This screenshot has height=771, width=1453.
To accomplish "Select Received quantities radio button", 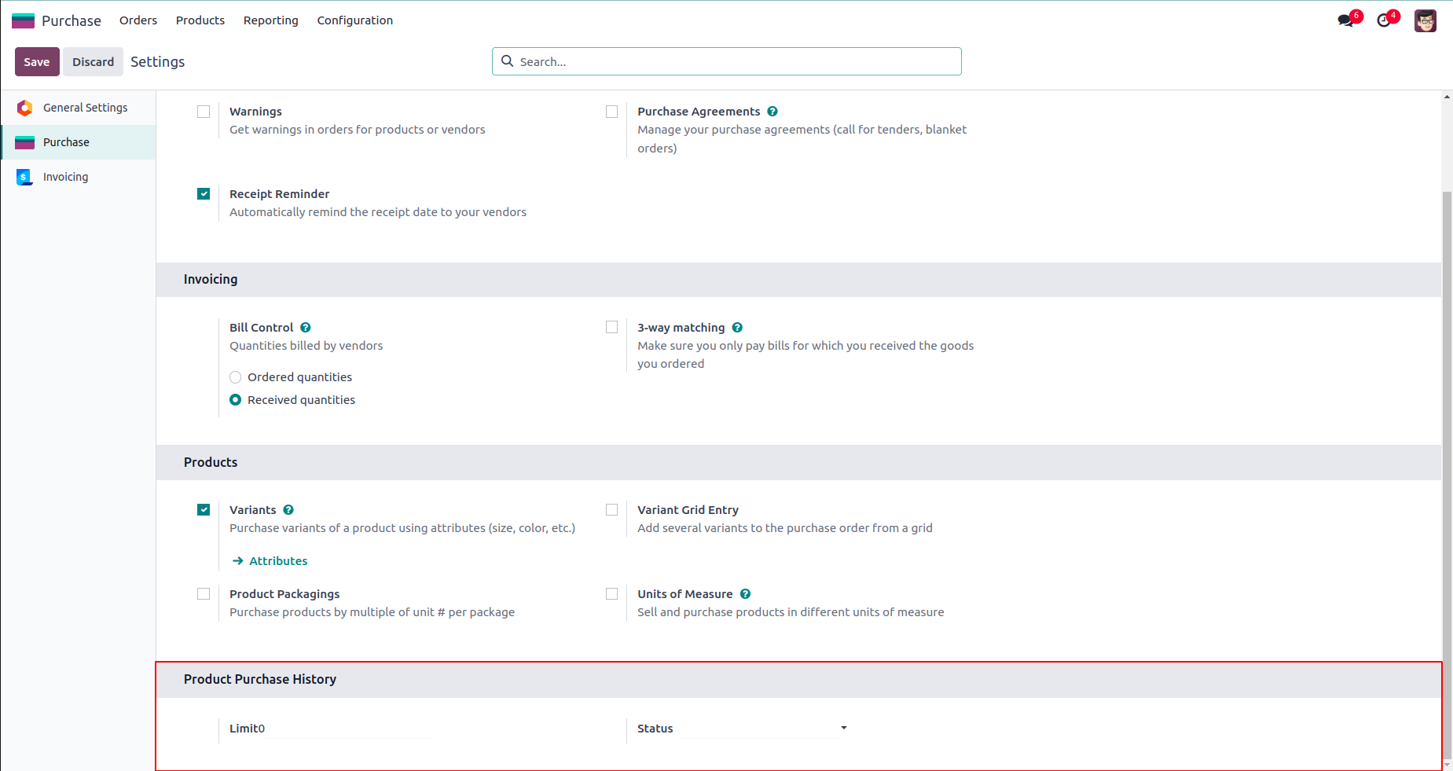I will [x=235, y=400].
